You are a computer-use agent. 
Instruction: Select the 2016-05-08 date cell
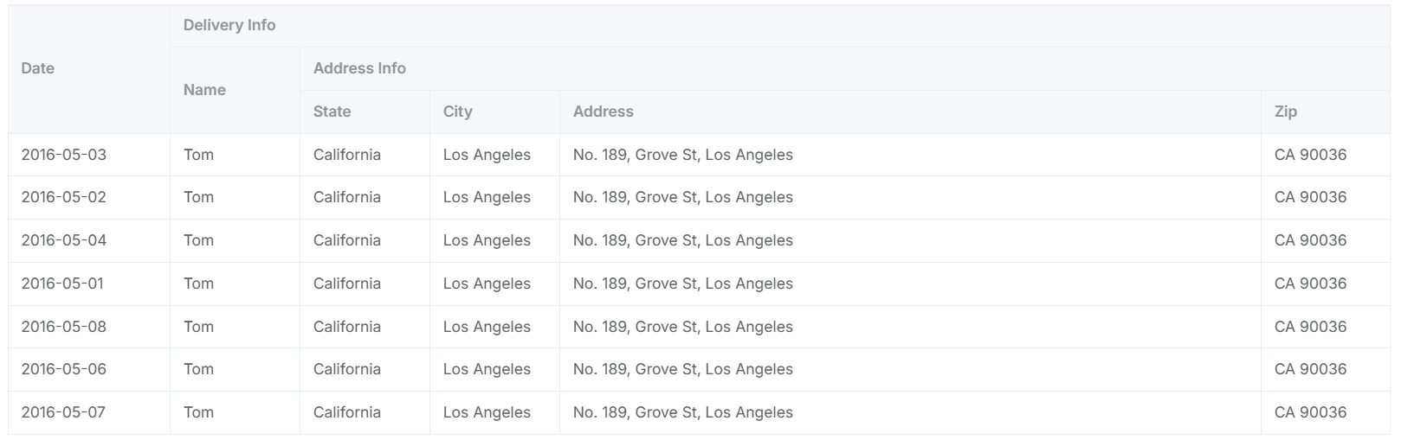[64, 327]
